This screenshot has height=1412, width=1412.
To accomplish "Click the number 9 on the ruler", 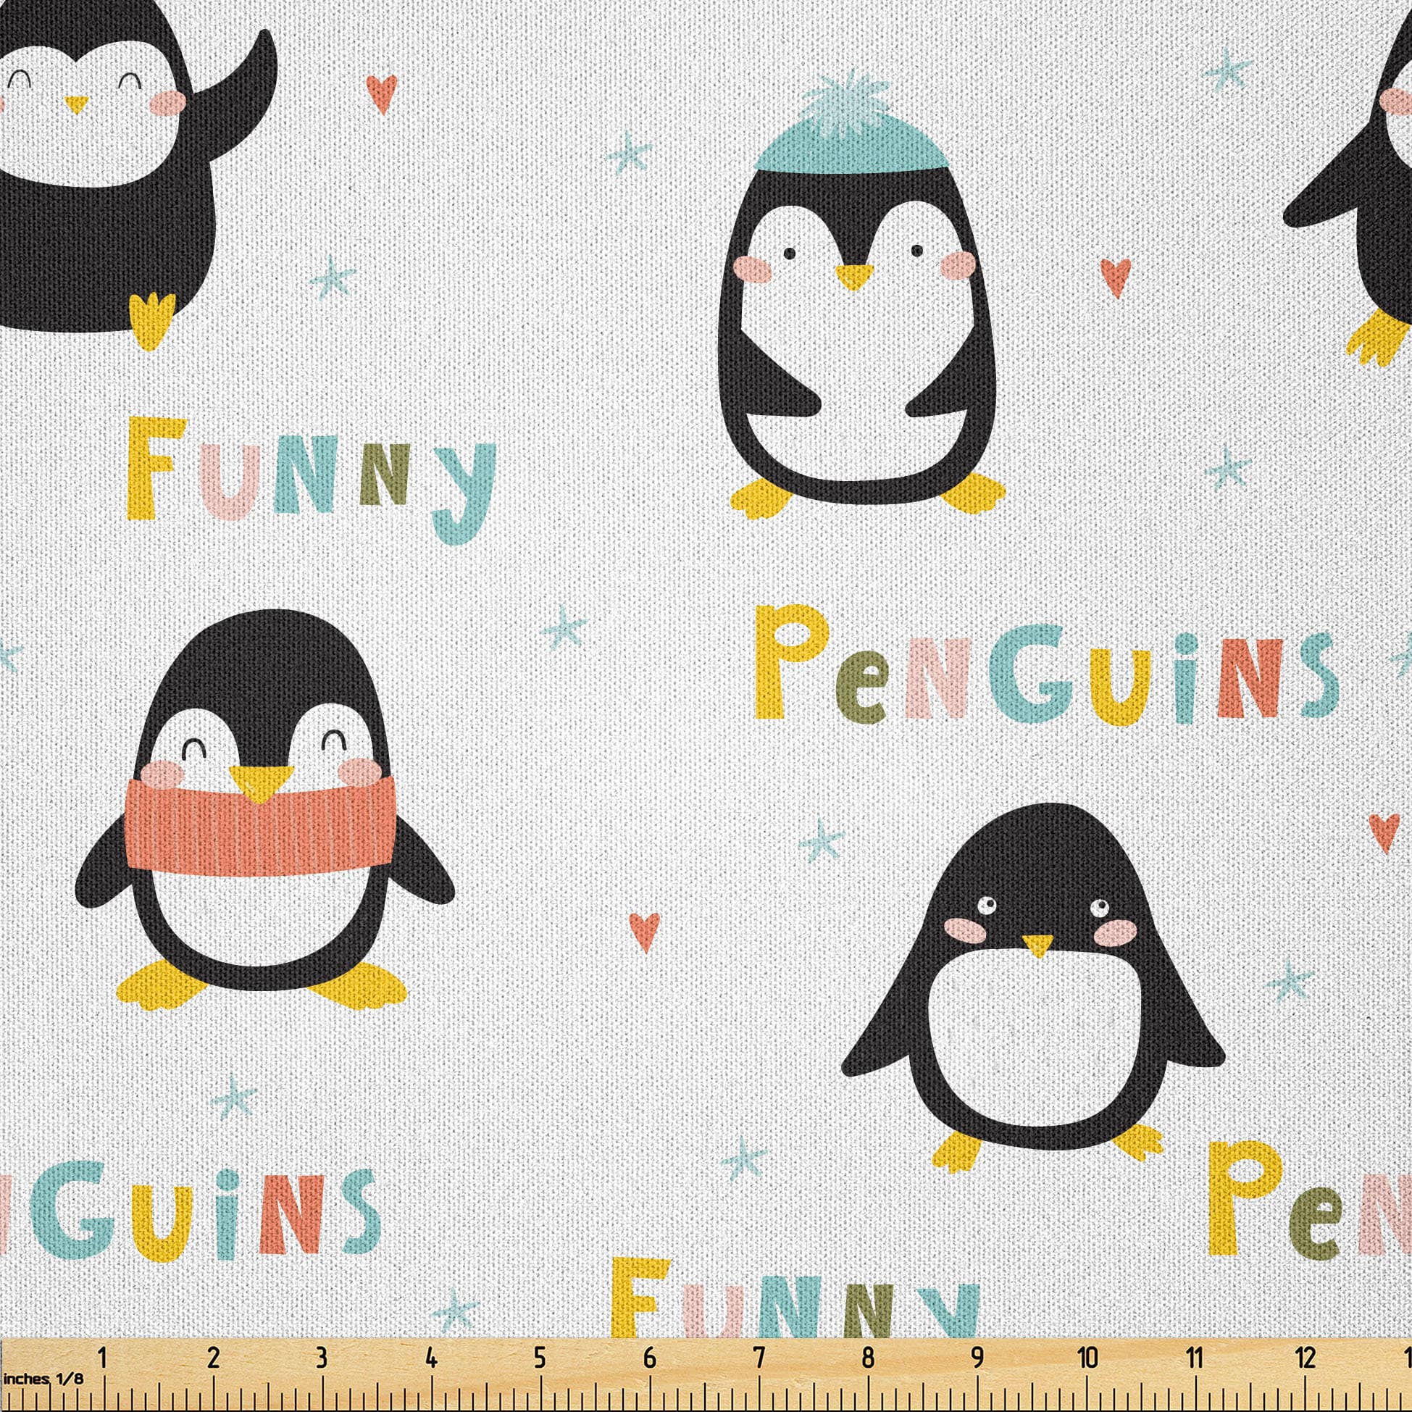I will coord(977,1358).
